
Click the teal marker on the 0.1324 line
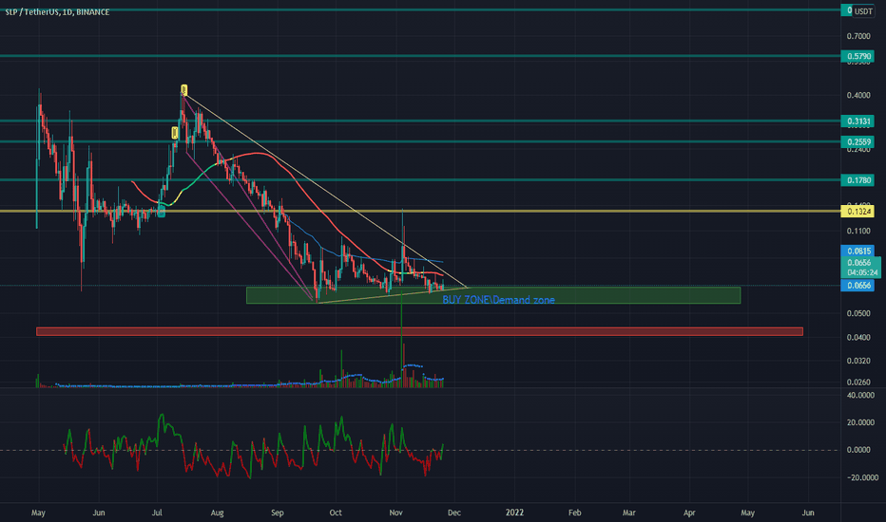click(162, 213)
